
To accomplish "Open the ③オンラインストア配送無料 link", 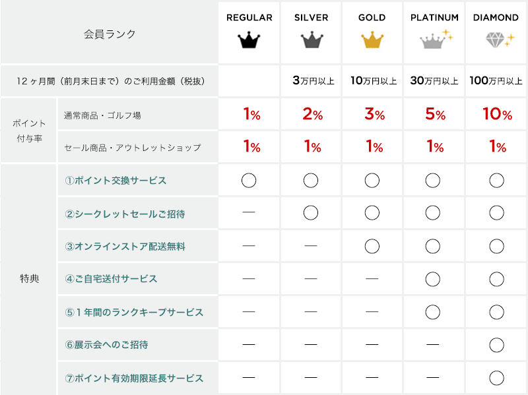I will click(x=125, y=247).
